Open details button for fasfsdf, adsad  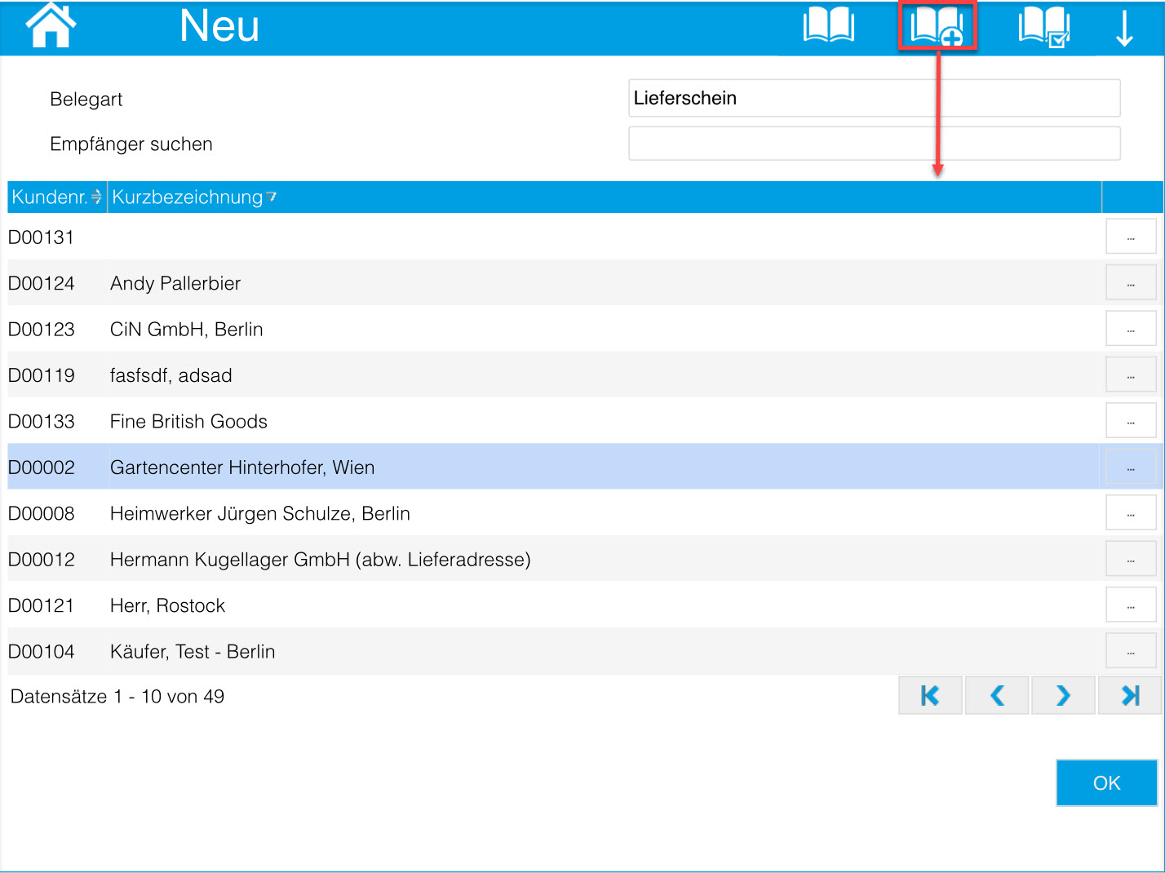coord(1131,375)
